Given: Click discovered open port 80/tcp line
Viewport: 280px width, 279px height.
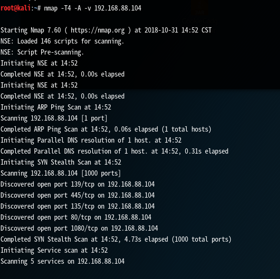Looking at the screenshot, I should (76, 217).
